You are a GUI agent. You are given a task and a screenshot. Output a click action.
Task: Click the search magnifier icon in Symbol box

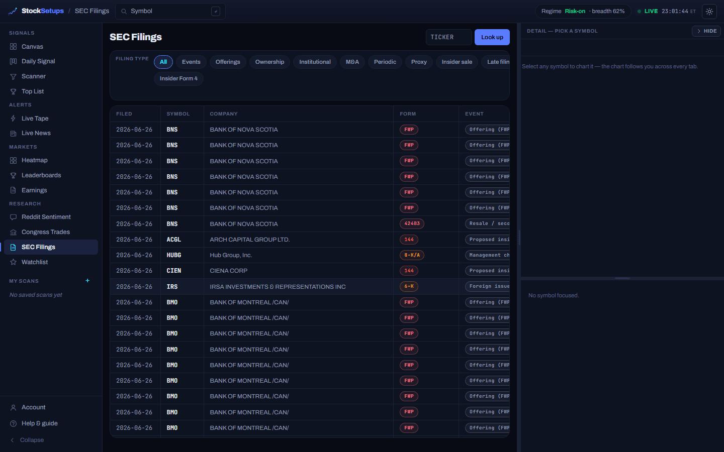click(124, 11)
